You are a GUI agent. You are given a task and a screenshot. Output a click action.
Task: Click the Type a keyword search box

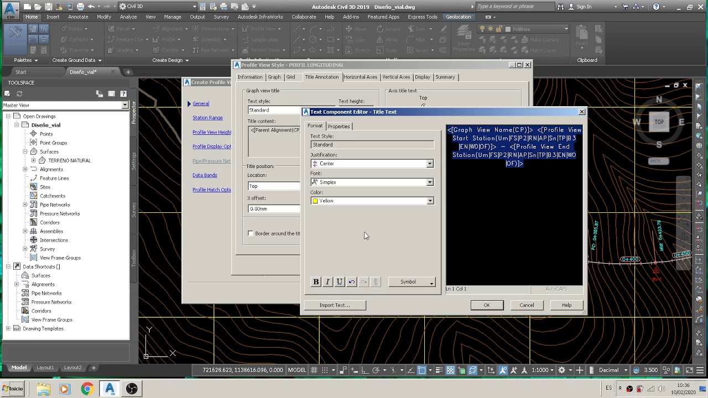click(x=515, y=7)
